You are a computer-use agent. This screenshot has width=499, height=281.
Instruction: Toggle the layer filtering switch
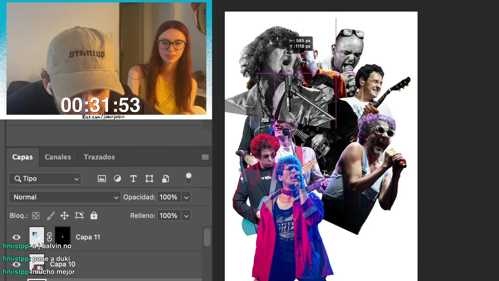[x=189, y=179]
